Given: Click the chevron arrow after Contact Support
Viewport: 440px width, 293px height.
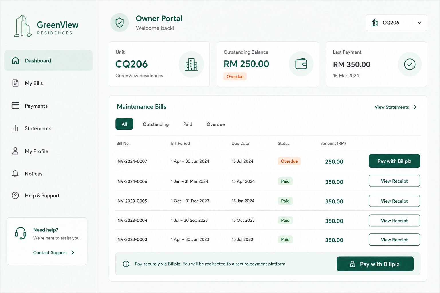Looking at the screenshot, I should (x=73, y=252).
